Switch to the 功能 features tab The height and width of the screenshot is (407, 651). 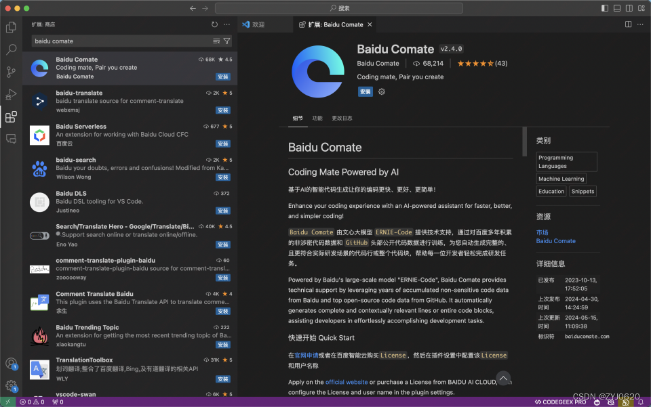click(317, 118)
